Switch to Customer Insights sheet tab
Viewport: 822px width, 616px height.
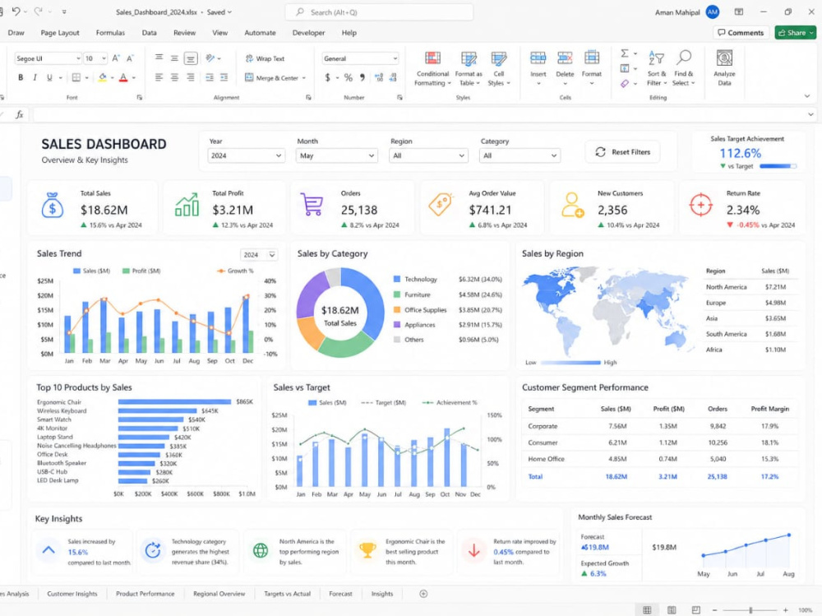[x=72, y=594]
